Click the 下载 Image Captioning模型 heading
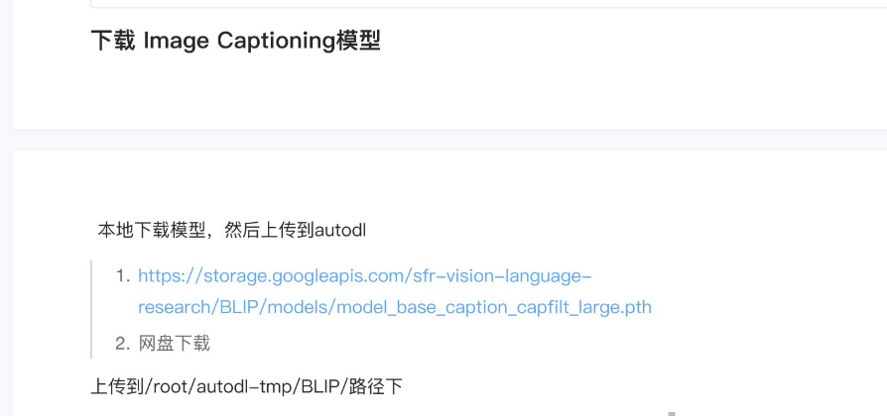The height and width of the screenshot is (416, 887). [x=235, y=41]
